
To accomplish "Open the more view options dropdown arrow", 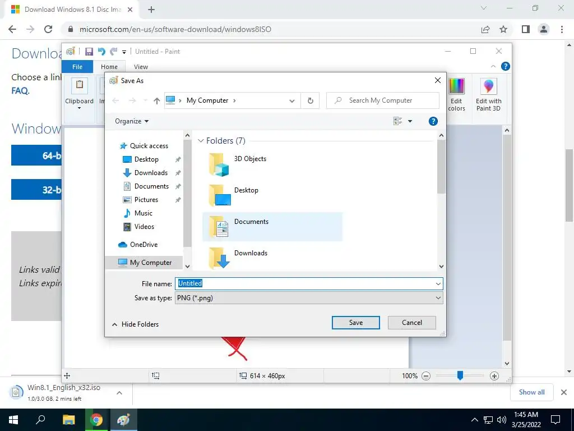I will tap(410, 121).
